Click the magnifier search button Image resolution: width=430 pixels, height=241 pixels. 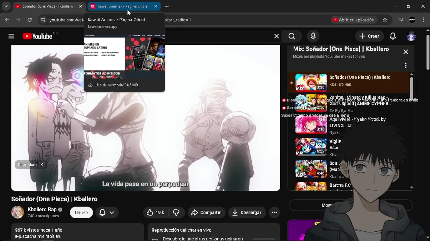click(292, 36)
